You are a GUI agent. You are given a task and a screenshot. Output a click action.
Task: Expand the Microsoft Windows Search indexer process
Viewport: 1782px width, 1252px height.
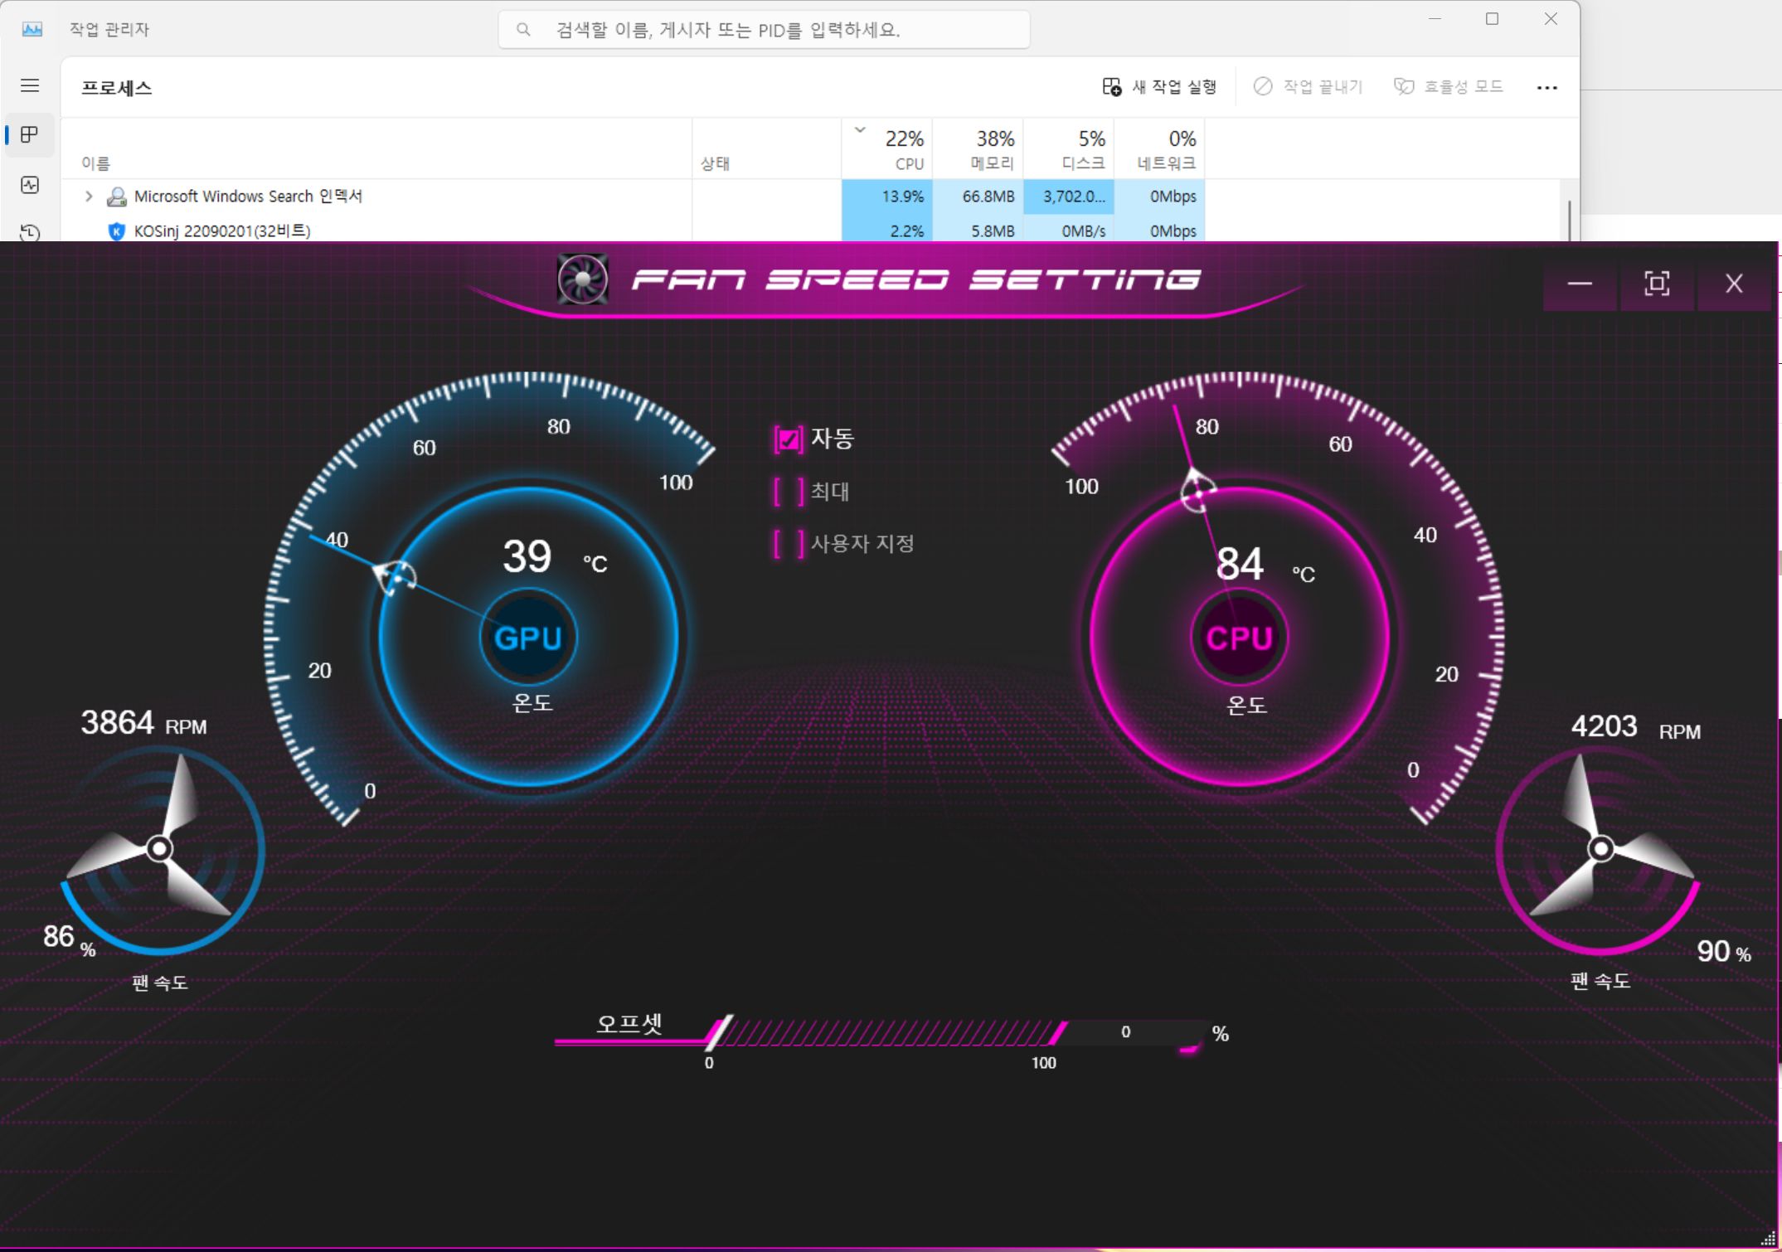click(x=89, y=197)
